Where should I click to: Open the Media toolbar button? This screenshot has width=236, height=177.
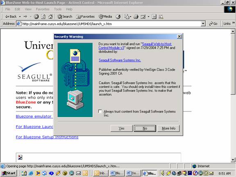pyautogui.click(x=105, y=16)
